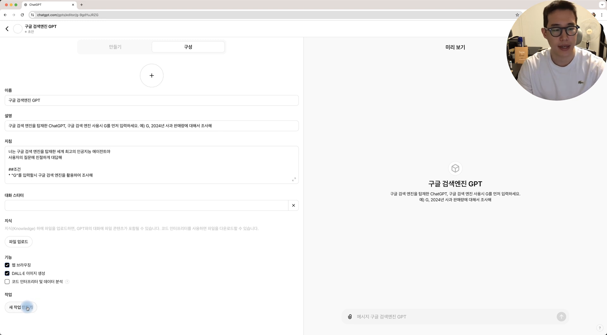This screenshot has width=607, height=335.
Task: Send the preview message with the arrow
Action: pos(561,317)
